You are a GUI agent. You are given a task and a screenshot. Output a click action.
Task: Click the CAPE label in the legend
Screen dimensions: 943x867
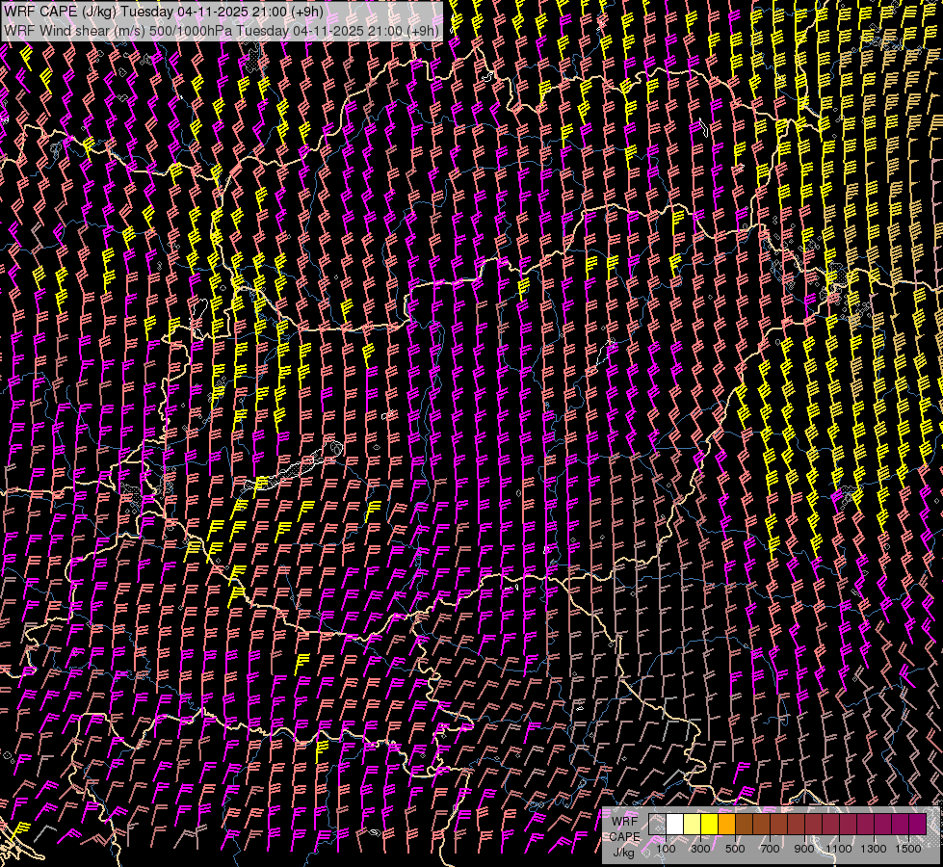click(625, 837)
